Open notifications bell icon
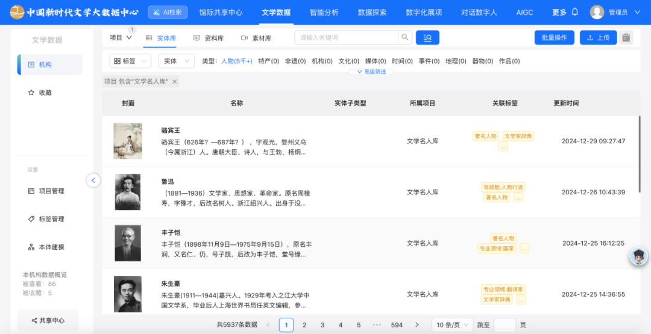The image size is (651, 334). point(575,12)
